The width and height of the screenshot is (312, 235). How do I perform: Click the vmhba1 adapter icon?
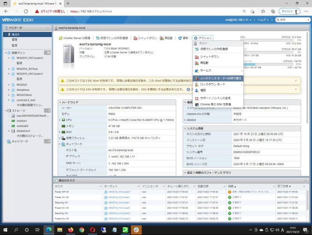[13, 121]
